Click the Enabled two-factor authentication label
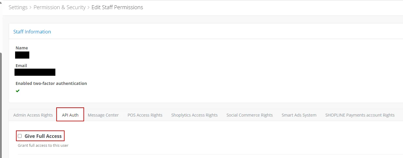The height and width of the screenshot is (158, 403). tap(51, 83)
